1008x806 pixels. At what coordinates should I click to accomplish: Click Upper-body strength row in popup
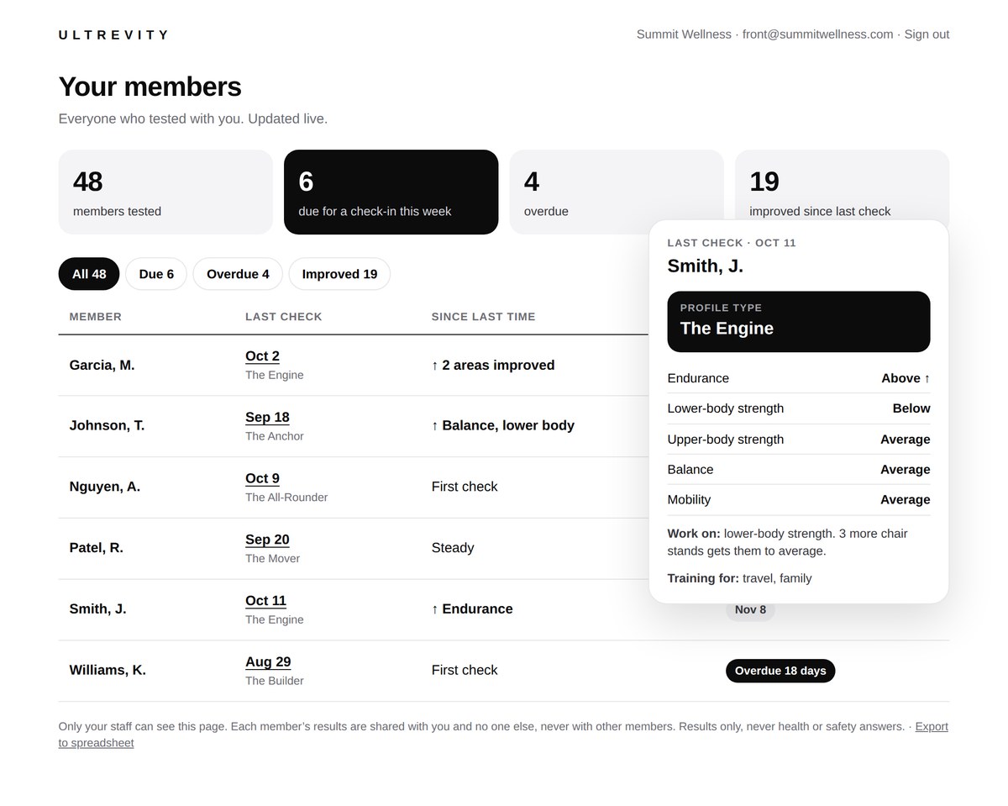coord(799,440)
